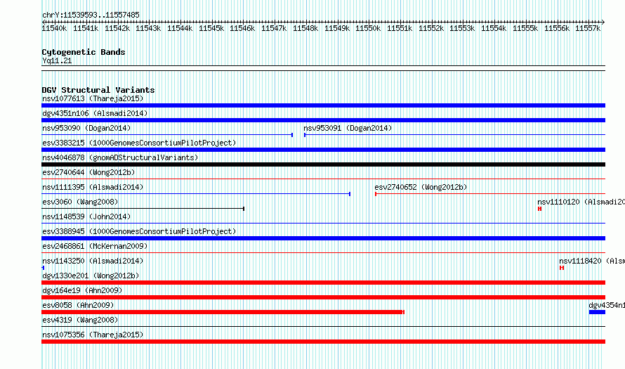625x369 pixels.
Task: Open variant nsv1148539 (John2014) label
Action: point(86,216)
